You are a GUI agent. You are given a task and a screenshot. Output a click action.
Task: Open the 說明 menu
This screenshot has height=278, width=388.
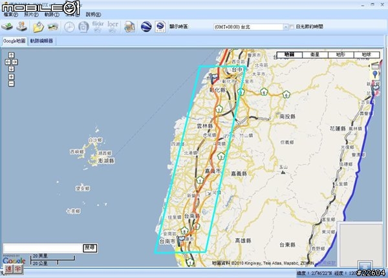94,14
